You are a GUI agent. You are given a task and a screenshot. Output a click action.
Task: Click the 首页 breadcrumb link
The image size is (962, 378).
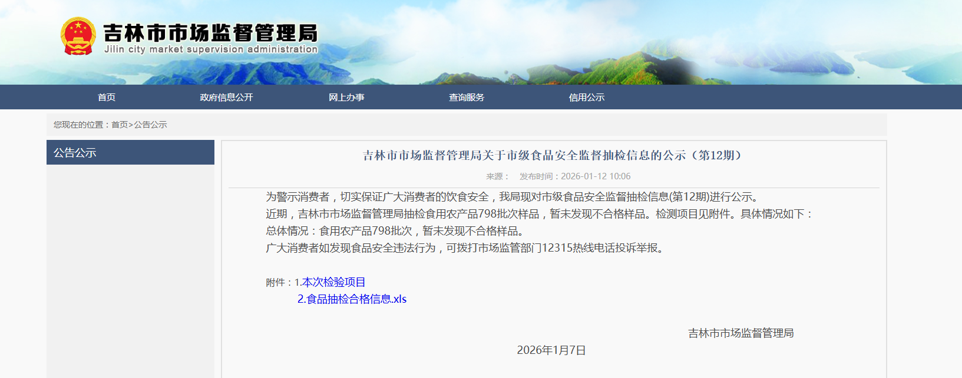point(120,125)
